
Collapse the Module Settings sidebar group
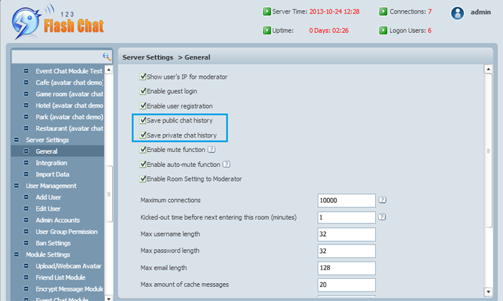(x=17, y=254)
